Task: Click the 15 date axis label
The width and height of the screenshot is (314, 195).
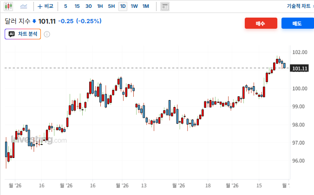Action: (x=259, y=186)
